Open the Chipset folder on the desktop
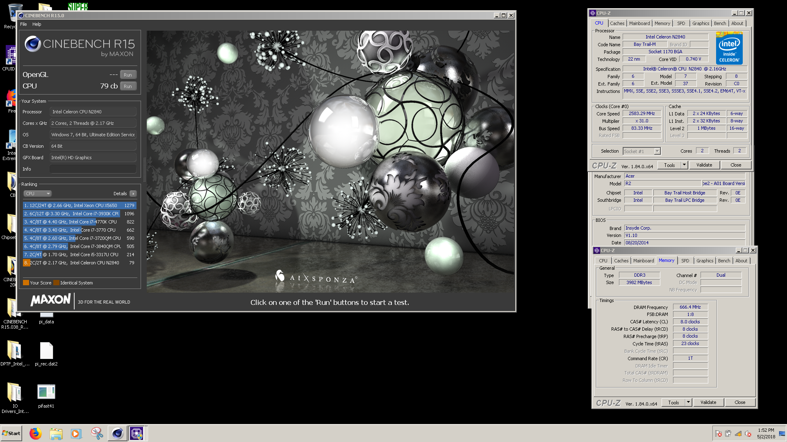The width and height of the screenshot is (787, 442). [9, 227]
